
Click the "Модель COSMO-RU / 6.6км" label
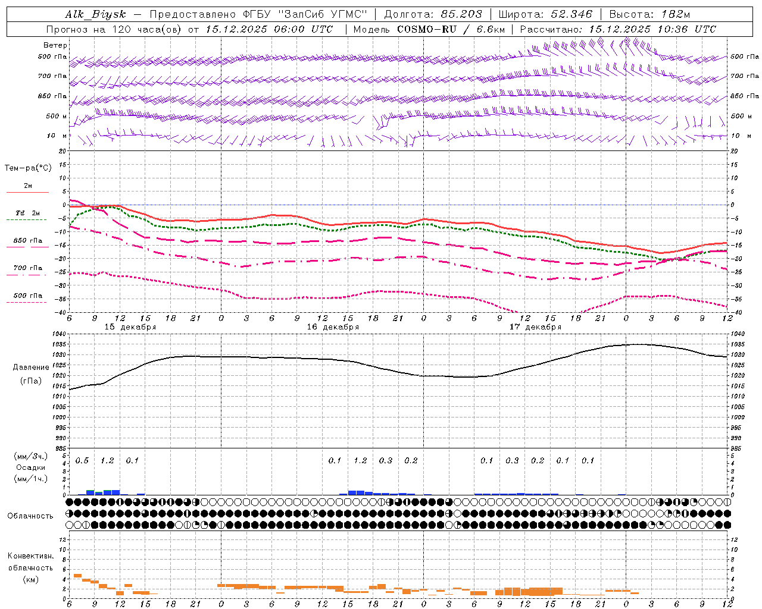click(429, 29)
